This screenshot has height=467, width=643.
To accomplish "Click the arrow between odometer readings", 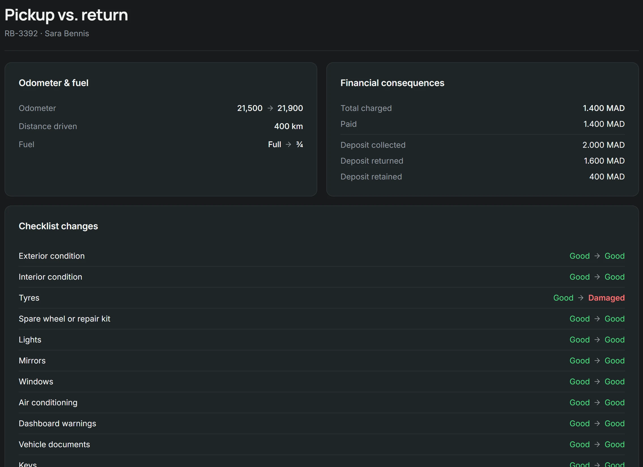I will coord(270,108).
